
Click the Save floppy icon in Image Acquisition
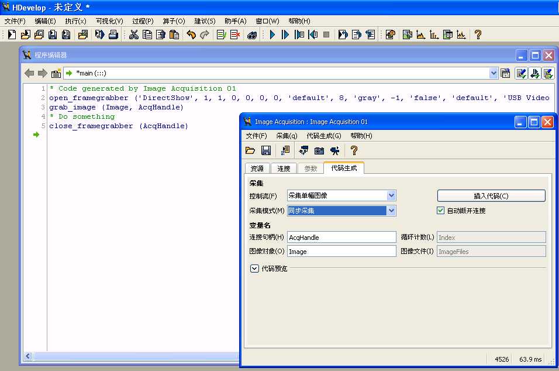click(266, 150)
